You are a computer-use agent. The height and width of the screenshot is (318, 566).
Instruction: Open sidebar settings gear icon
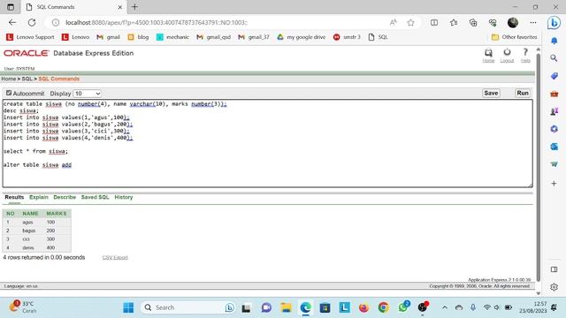(555, 287)
